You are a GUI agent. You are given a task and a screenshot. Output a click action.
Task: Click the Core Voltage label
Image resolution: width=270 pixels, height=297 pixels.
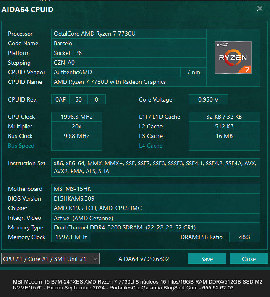(x=155, y=100)
